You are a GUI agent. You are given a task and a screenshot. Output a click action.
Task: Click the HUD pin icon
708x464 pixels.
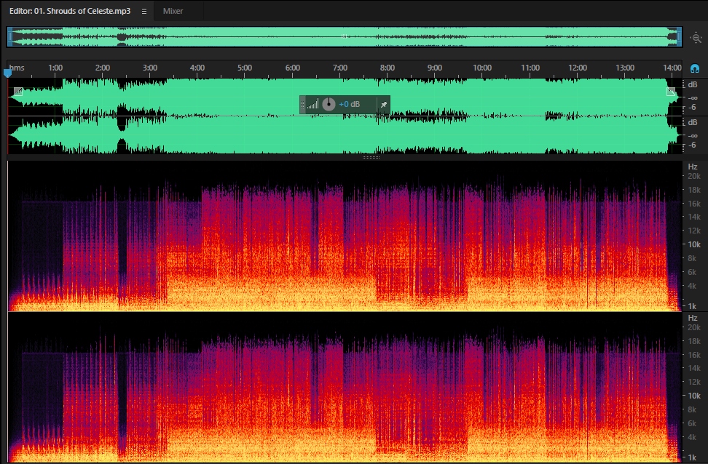tap(384, 105)
